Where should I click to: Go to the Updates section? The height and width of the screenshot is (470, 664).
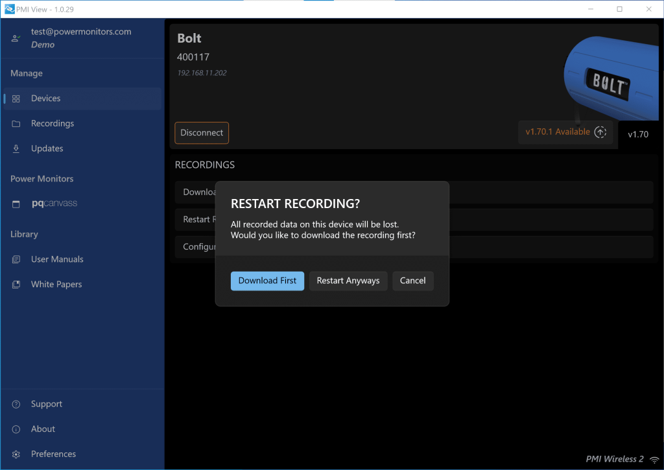[x=47, y=149]
